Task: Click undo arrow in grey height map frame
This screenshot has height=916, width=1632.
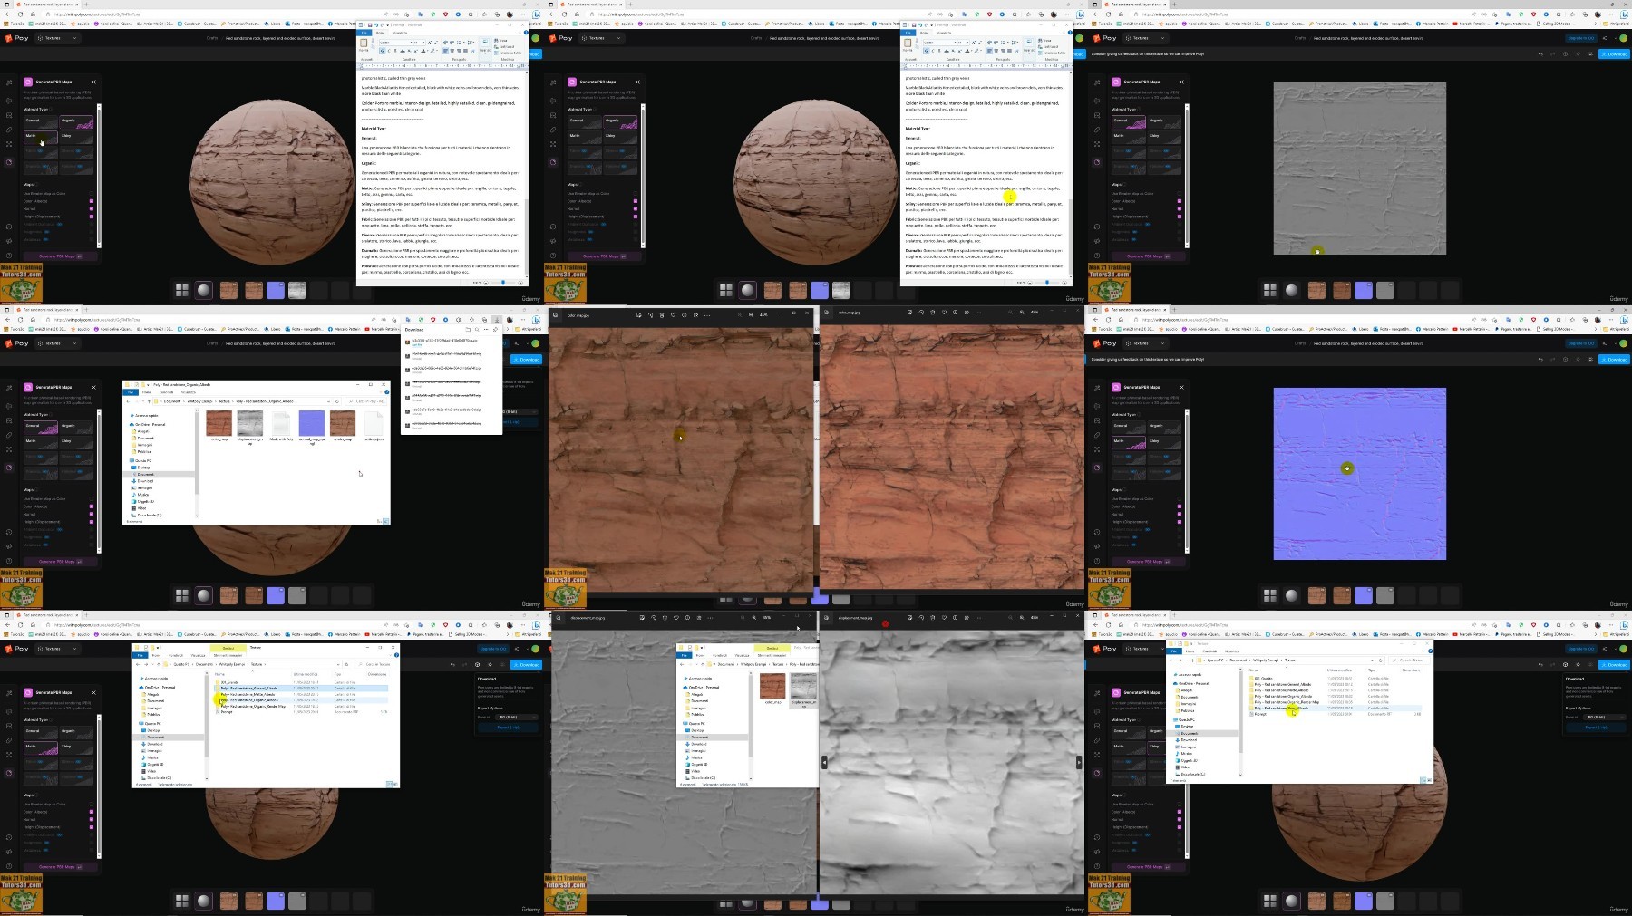Action: (x=1540, y=53)
